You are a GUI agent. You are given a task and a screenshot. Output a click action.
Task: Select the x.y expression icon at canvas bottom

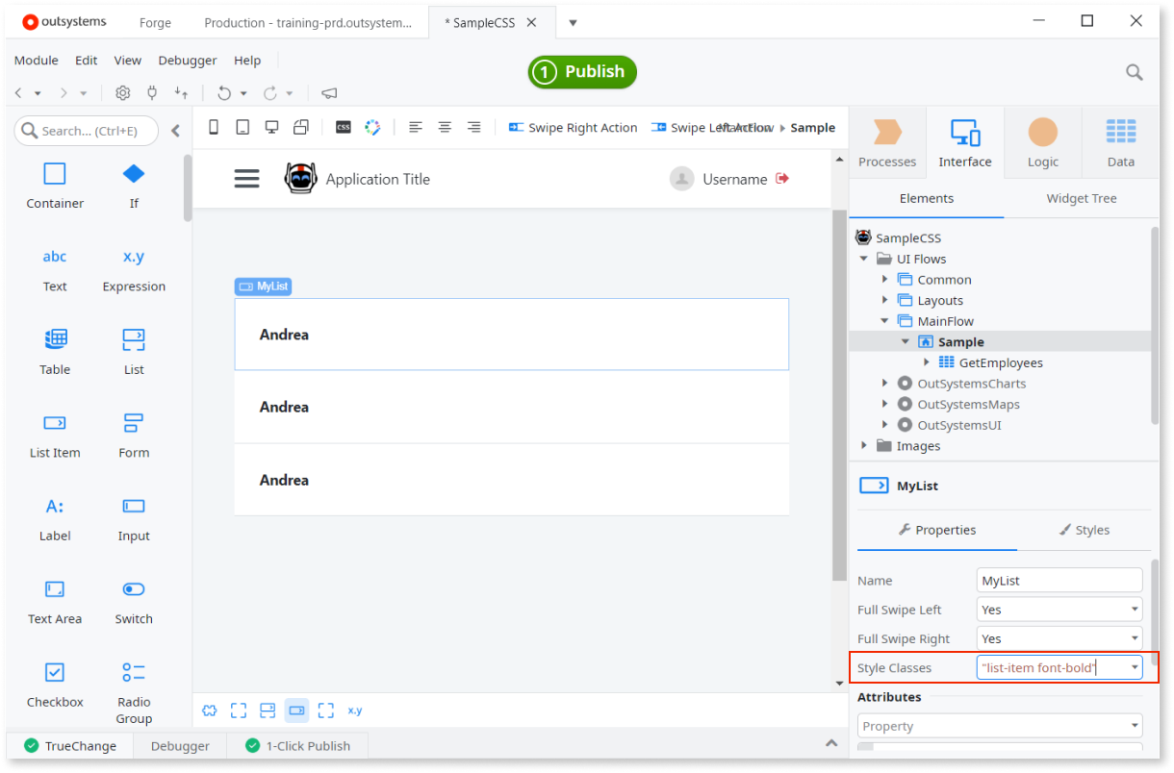tap(355, 710)
